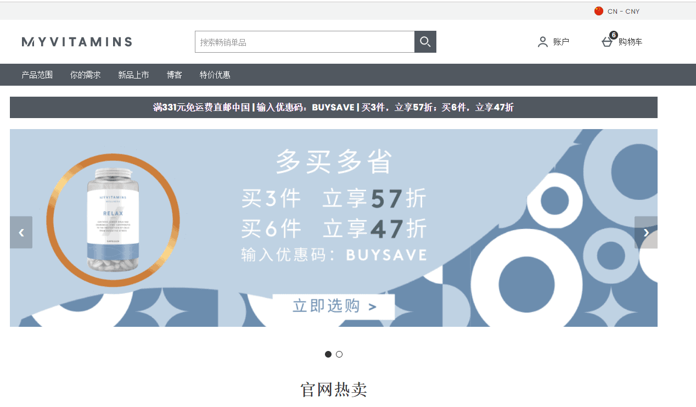This screenshot has height=407, width=696.
Task: Open the 特价优惠 menu item
Action: coord(215,75)
